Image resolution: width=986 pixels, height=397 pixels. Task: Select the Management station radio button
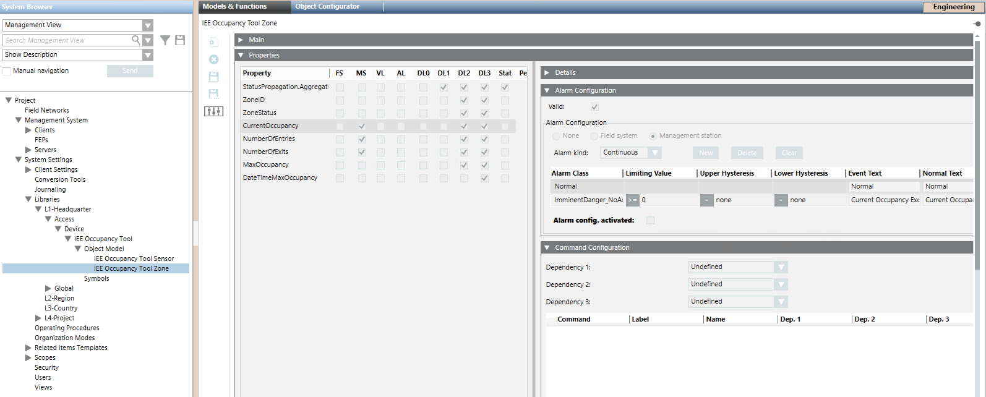tap(653, 136)
